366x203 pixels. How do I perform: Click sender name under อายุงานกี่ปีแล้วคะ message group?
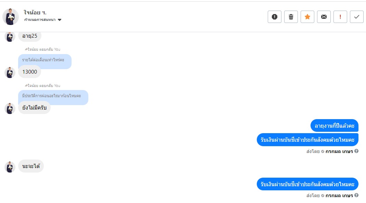(339, 151)
